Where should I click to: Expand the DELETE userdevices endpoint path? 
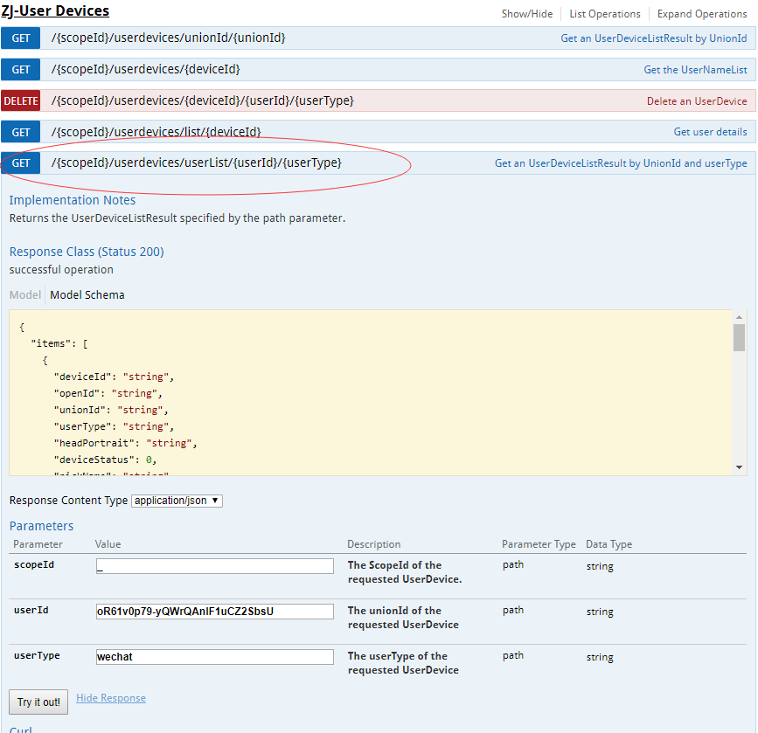click(x=203, y=100)
